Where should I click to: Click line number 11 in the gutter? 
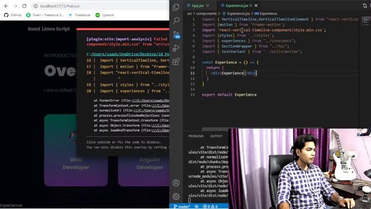point(192,73)
